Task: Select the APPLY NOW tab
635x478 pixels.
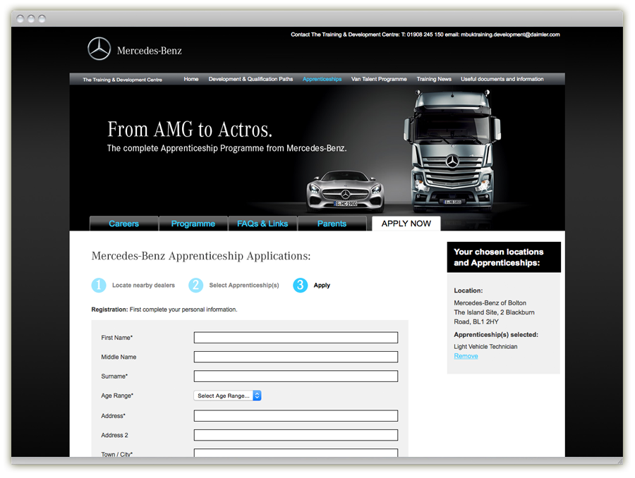Action: point(406,223)
